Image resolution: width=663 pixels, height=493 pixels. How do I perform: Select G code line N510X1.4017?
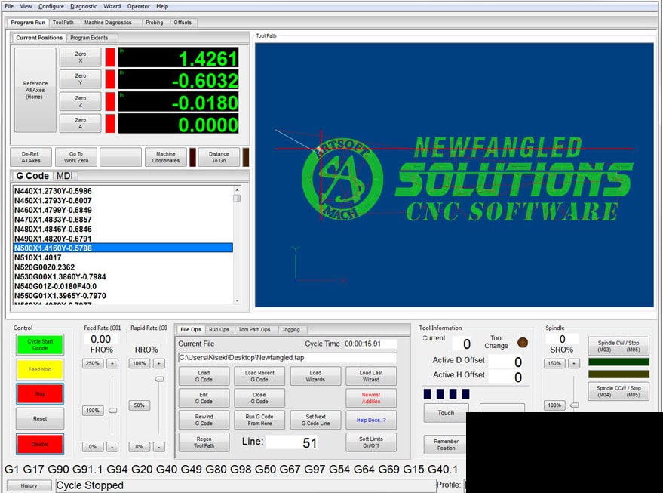click(123, 257)
